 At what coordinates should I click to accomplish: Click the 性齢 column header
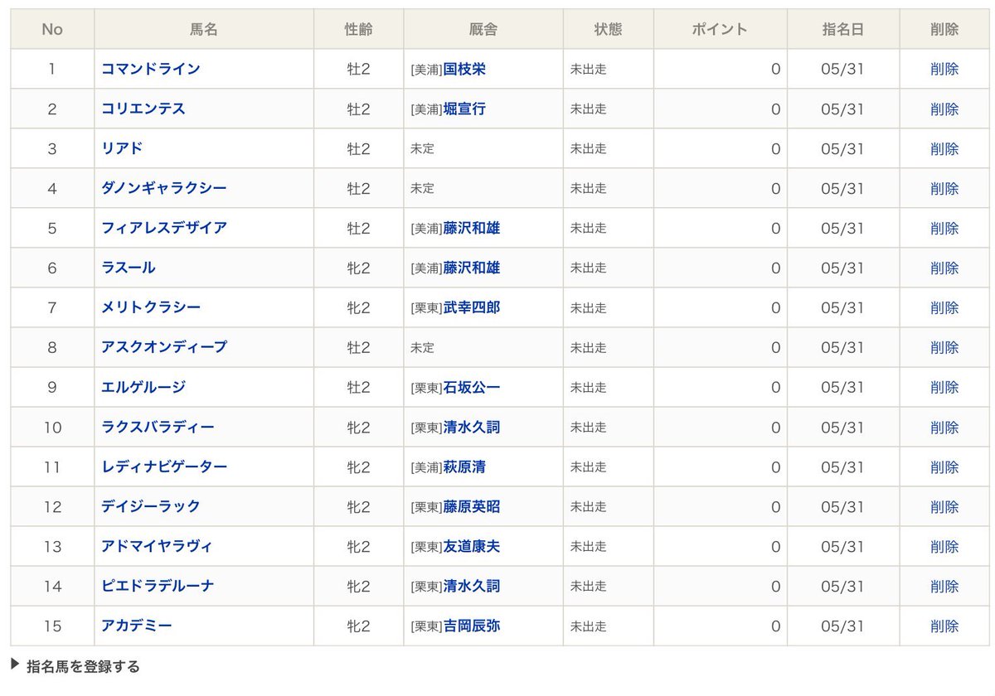(x=358, y=29)
